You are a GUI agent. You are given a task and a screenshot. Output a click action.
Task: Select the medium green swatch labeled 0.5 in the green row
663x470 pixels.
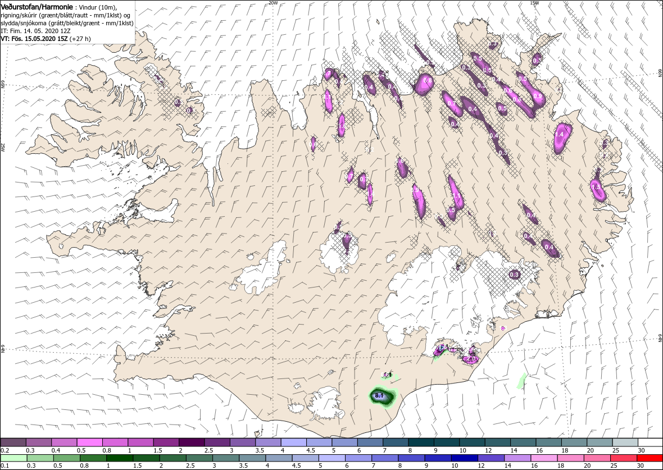(x=67, y=458)
